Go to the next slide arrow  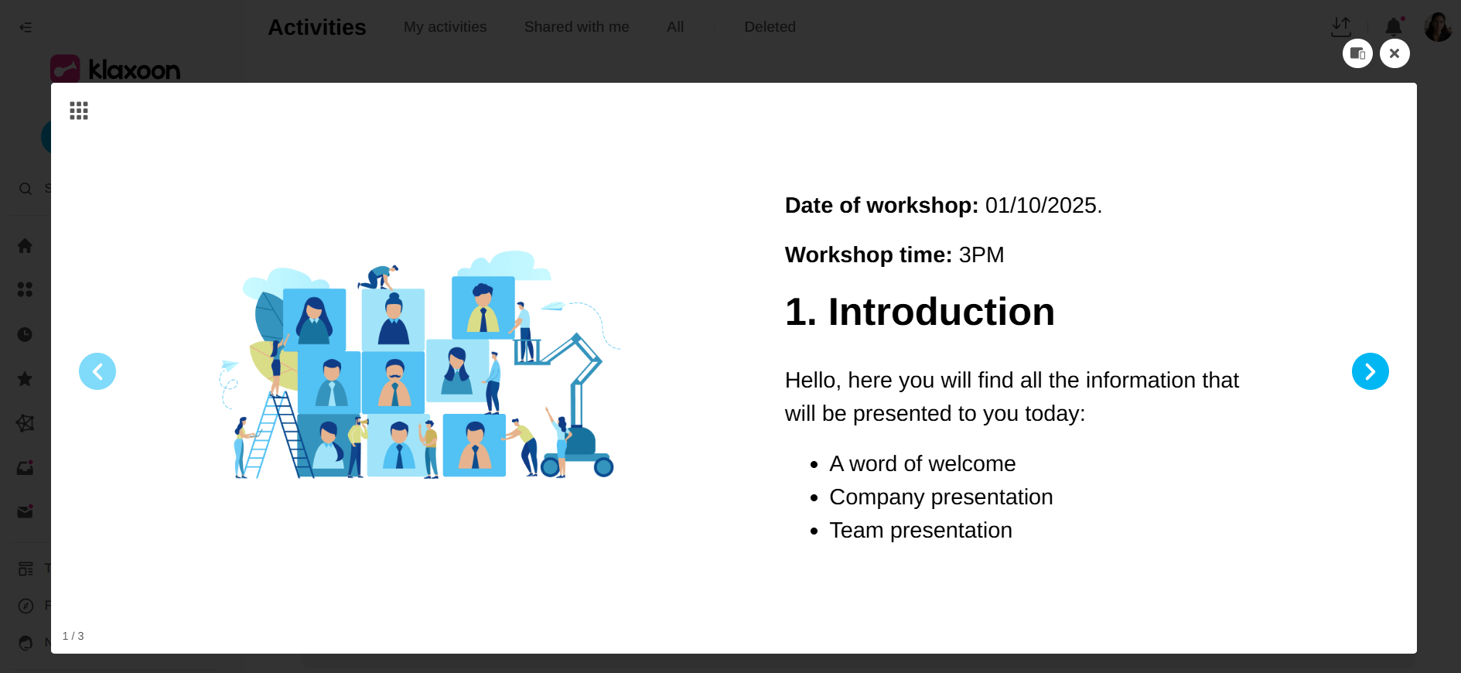[1370, 371]
